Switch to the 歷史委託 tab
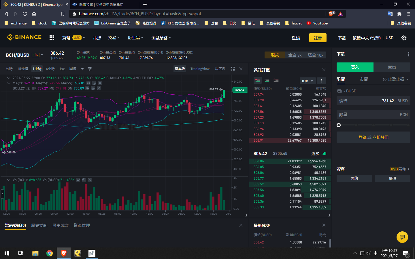 pyautogui.click(x=39, y=225)
